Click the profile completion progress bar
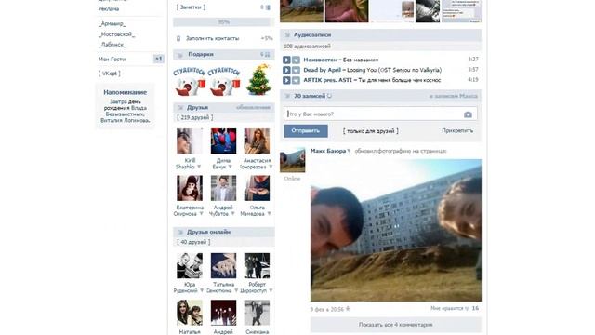595x335 pixels. (x=223, y=22)
